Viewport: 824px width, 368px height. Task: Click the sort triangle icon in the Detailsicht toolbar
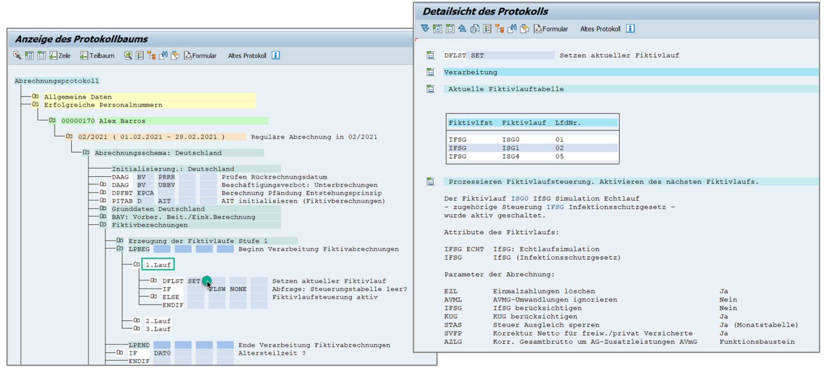(462, 28)
